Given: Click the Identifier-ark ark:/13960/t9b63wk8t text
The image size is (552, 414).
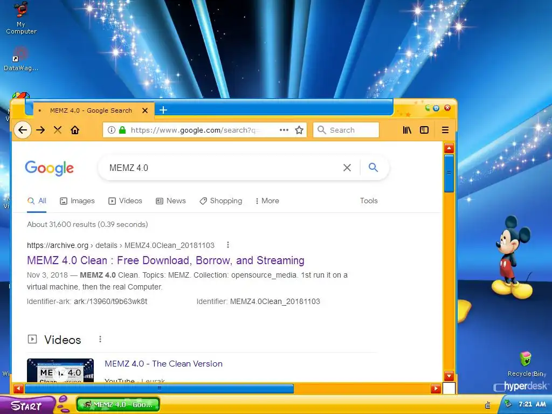Looking at the screenshot, I should click(87, 302).
